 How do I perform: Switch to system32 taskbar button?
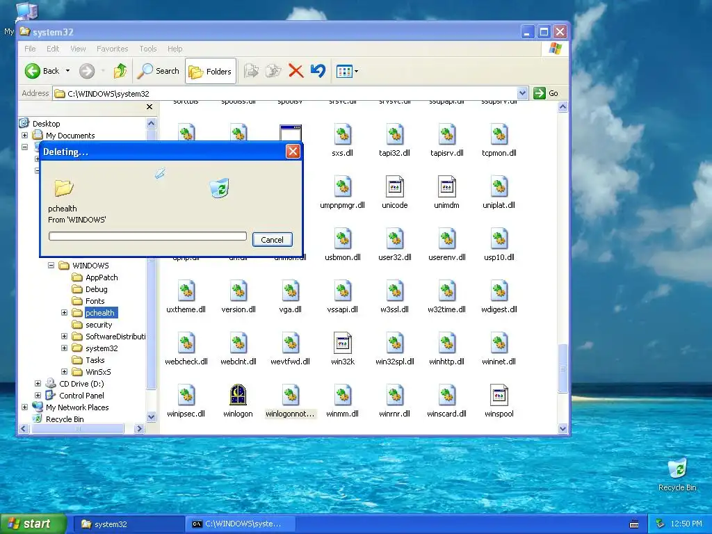click(x=127, y=524)
